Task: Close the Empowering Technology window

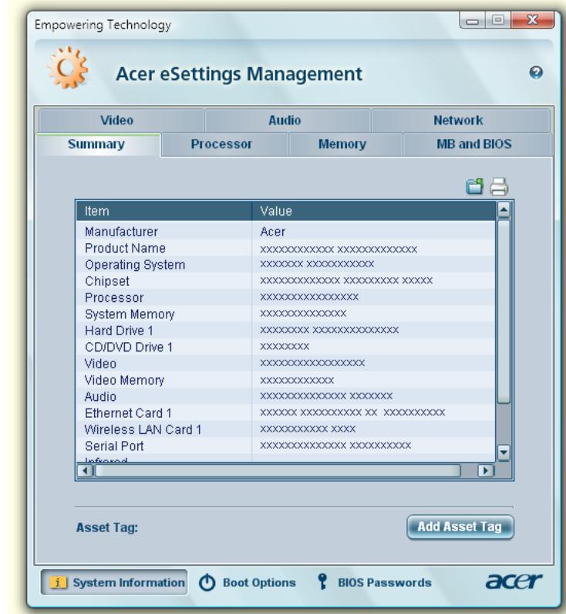Action: click(532, 20)
